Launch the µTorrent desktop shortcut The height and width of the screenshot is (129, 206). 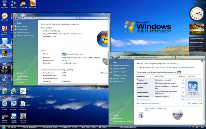pos(14,92)
